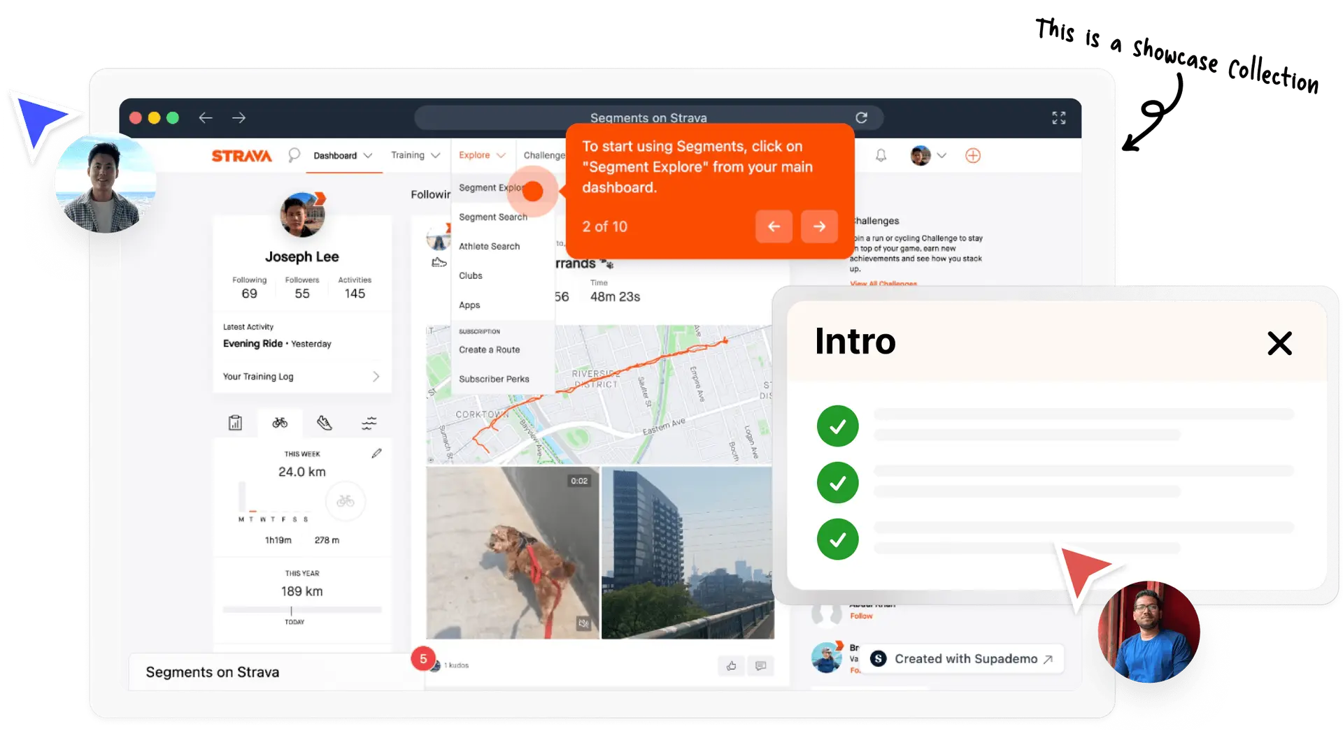Click the Segments on Strava address bar
The height and width of the screenshot is (731, 1343).
(x=648, y=117)
